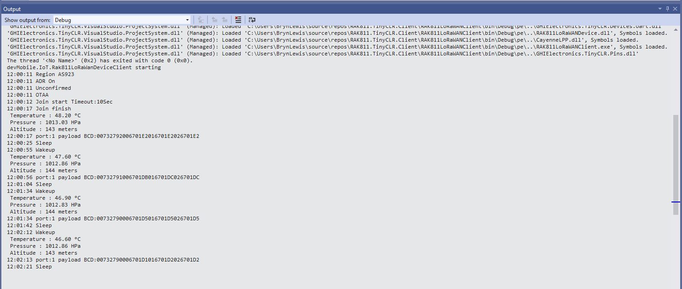Click the 'Temperature : 48.20 °C' line
Image resolution: width=682 pixels, height=289 pixels.
45,115
